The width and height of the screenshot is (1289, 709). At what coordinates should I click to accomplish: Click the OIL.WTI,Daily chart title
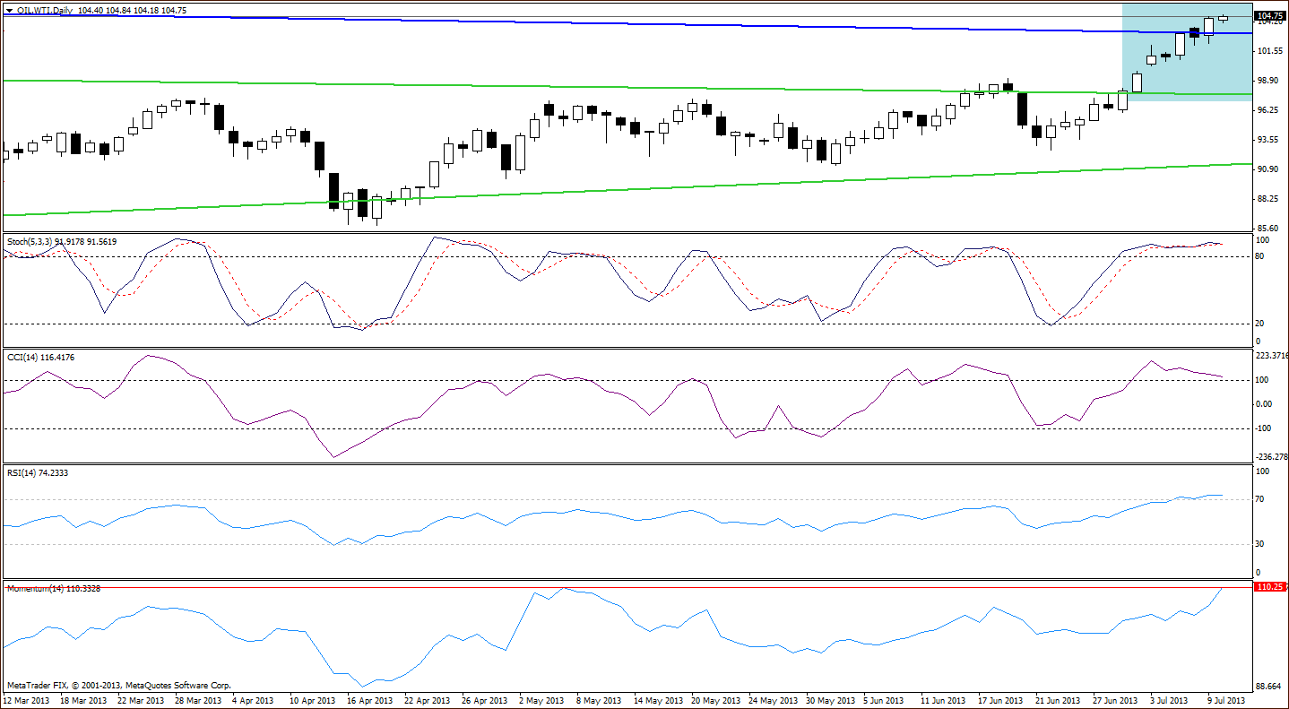coord(43,9)
